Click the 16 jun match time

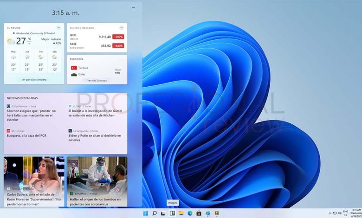pyautogui.click(x=117, y=71)
